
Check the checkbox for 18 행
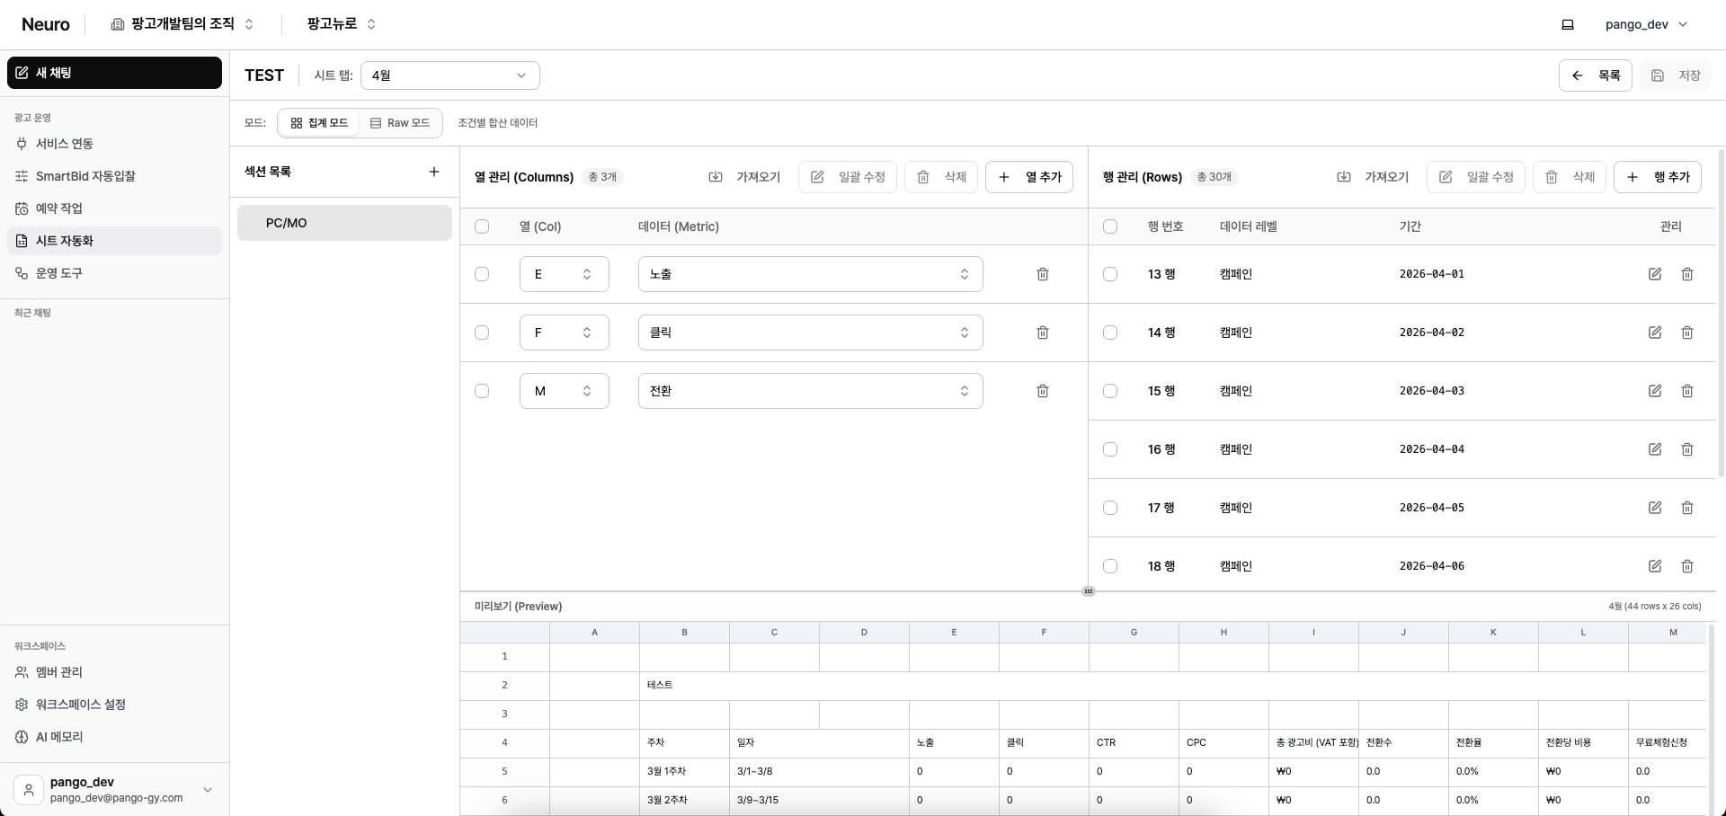point(1110,566)
